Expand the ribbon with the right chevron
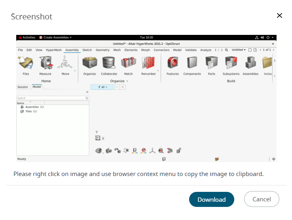This screenshot has width=292, height=220. [275, 61]
